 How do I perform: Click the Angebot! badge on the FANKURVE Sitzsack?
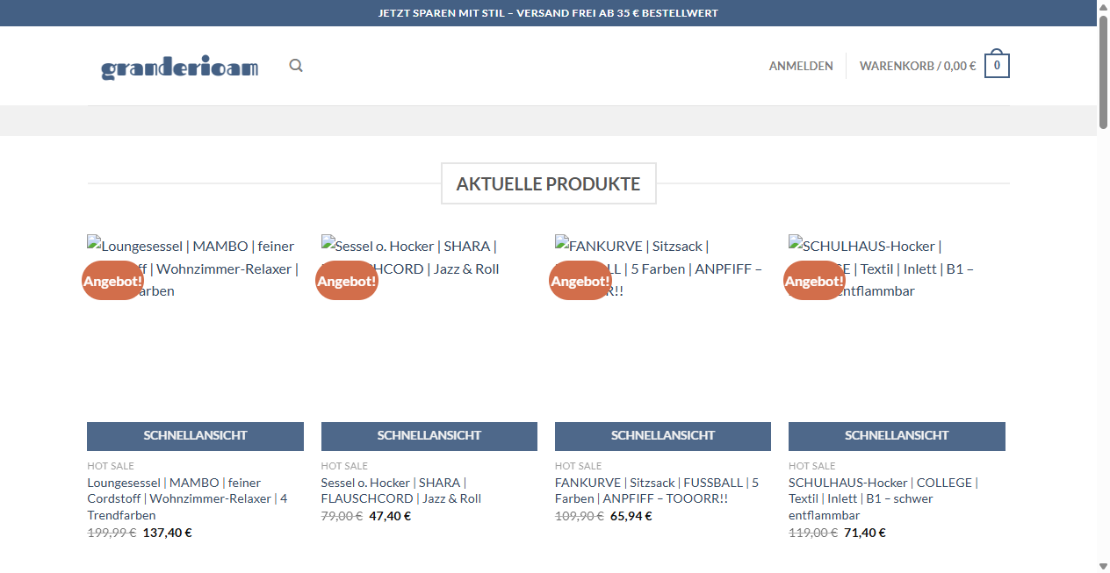coord(580,281)
